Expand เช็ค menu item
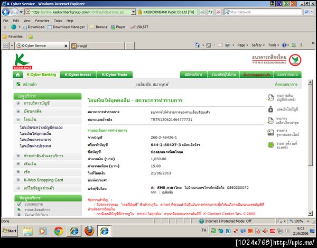The image size is (317, 248). click(18, 172)
